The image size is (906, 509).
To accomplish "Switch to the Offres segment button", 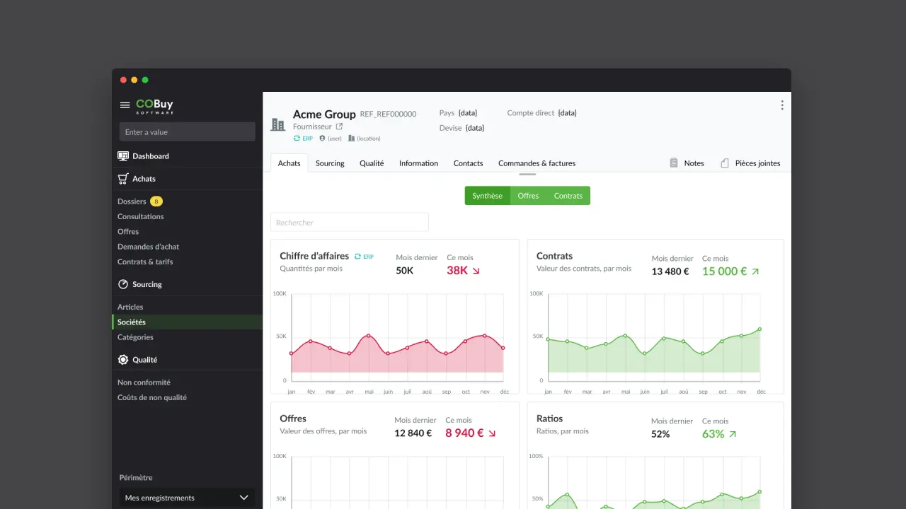I will (528, 196).
